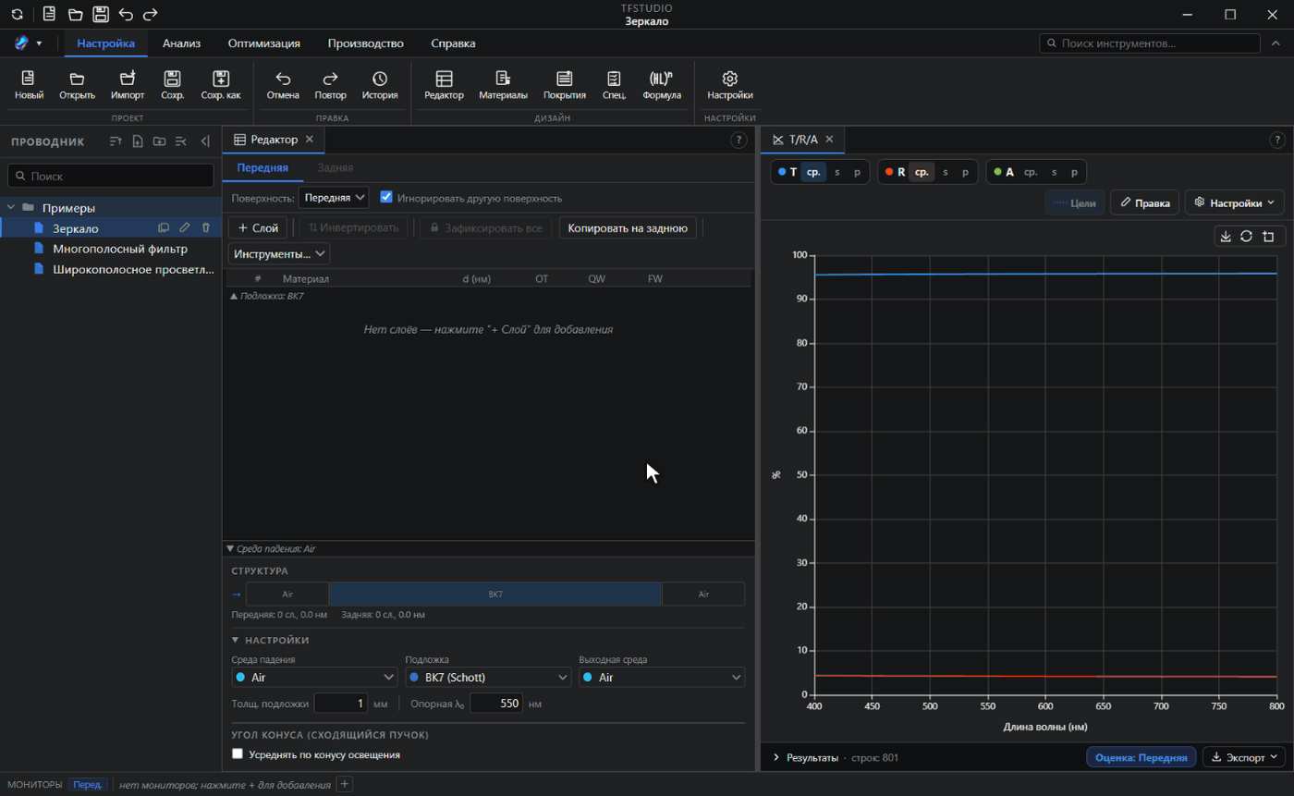Switch to the Оптимизация ribbon tab
1294x796 pixels.
[x=264, y=43]
